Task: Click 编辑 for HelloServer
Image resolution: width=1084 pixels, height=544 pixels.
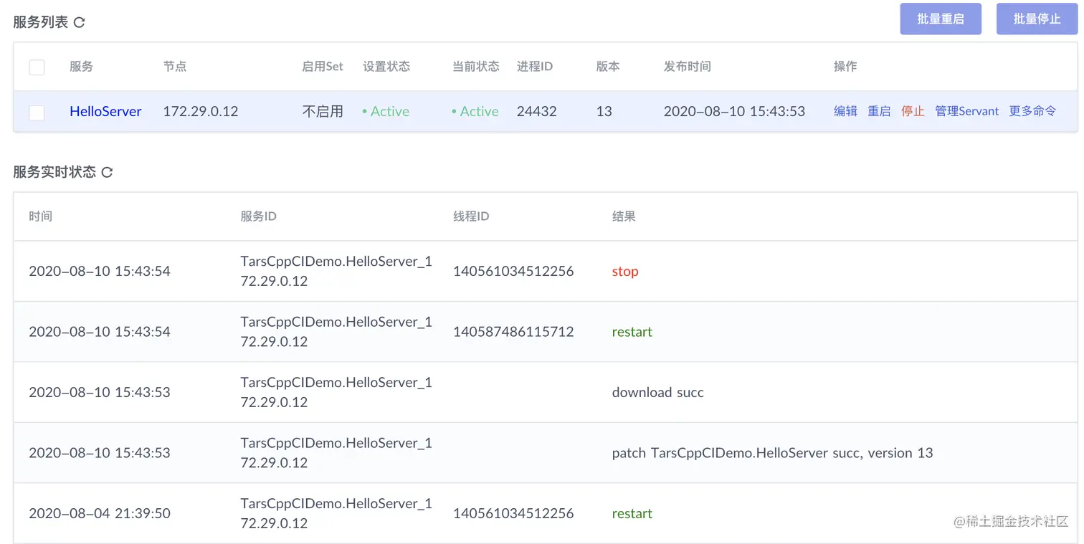Action: [845, 111]
